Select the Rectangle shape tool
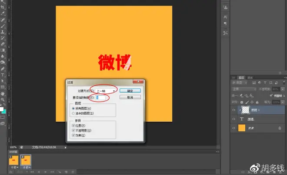 click(x=3, y=87)
